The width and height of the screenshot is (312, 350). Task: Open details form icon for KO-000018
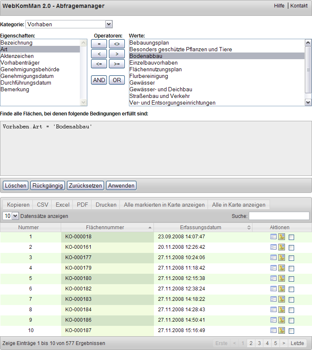tap(273, 237)
